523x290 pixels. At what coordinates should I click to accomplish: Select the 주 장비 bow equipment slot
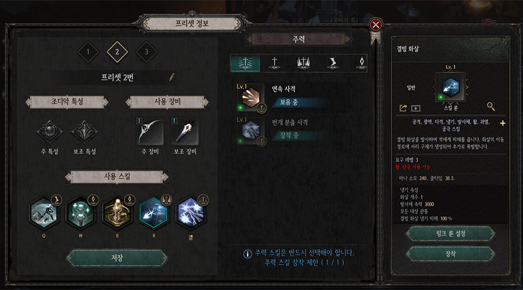click(x=150, y=131)
